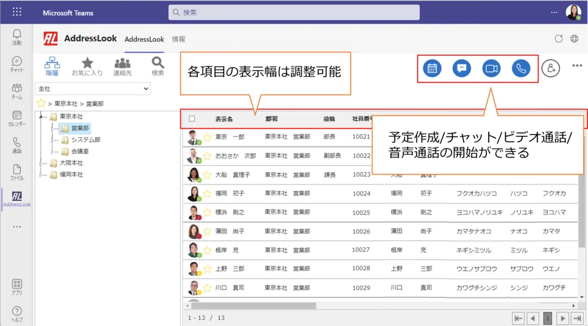Start a video call with camera icon
The image size is (588, 326).
tap(491, 68)
